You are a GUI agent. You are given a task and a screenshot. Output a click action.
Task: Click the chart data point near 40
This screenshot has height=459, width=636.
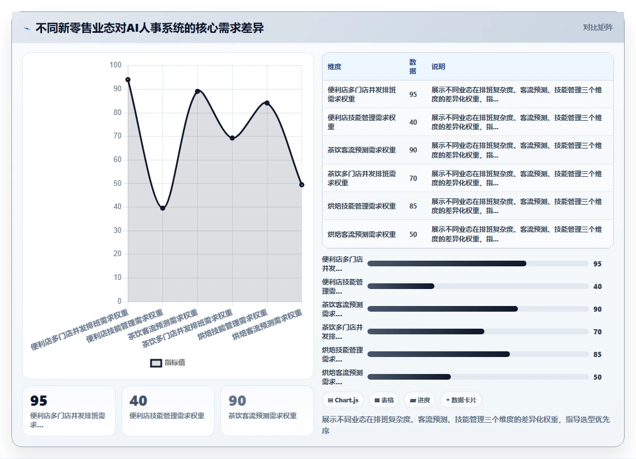(x=162, y=208)
